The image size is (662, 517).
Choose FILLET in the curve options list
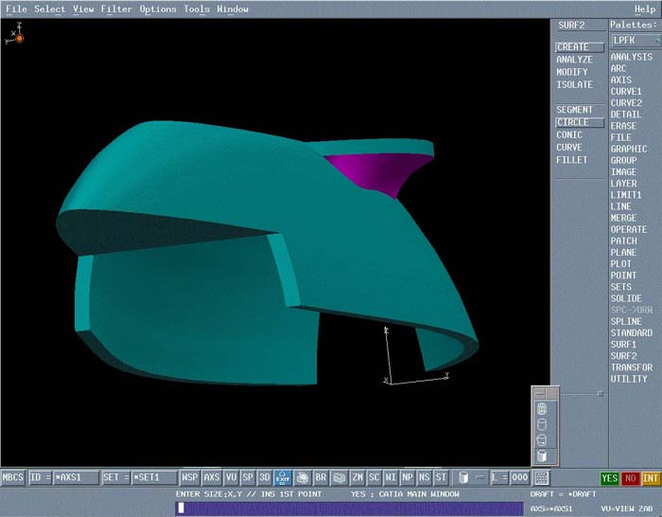[571, 160]
